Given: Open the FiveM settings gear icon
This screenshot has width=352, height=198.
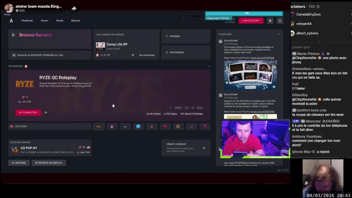Looking at the screenshot, I should point(270,21).
